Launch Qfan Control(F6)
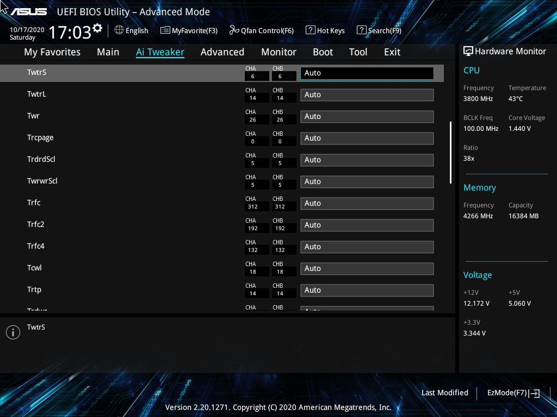The height and width of the screenshot is (417, 557). pos(268,31)
